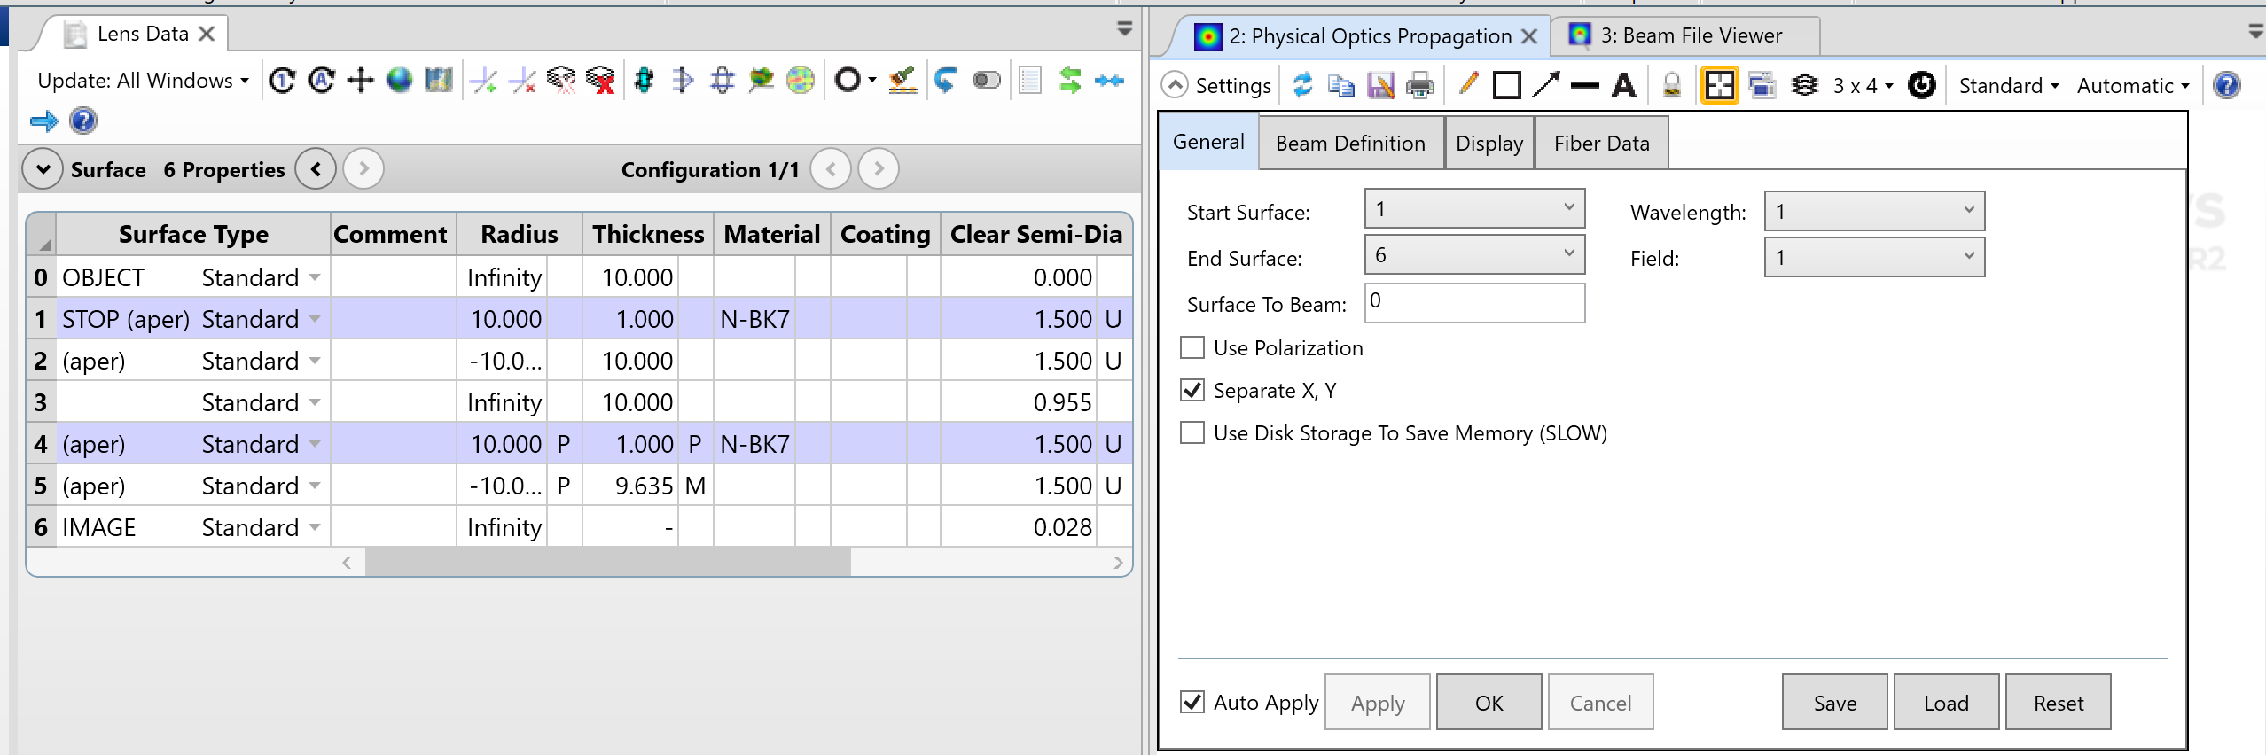Click the help icon in Physical Optics toolbar
This screenshot has width=2266, height=755.
[x=2227, y=85]
